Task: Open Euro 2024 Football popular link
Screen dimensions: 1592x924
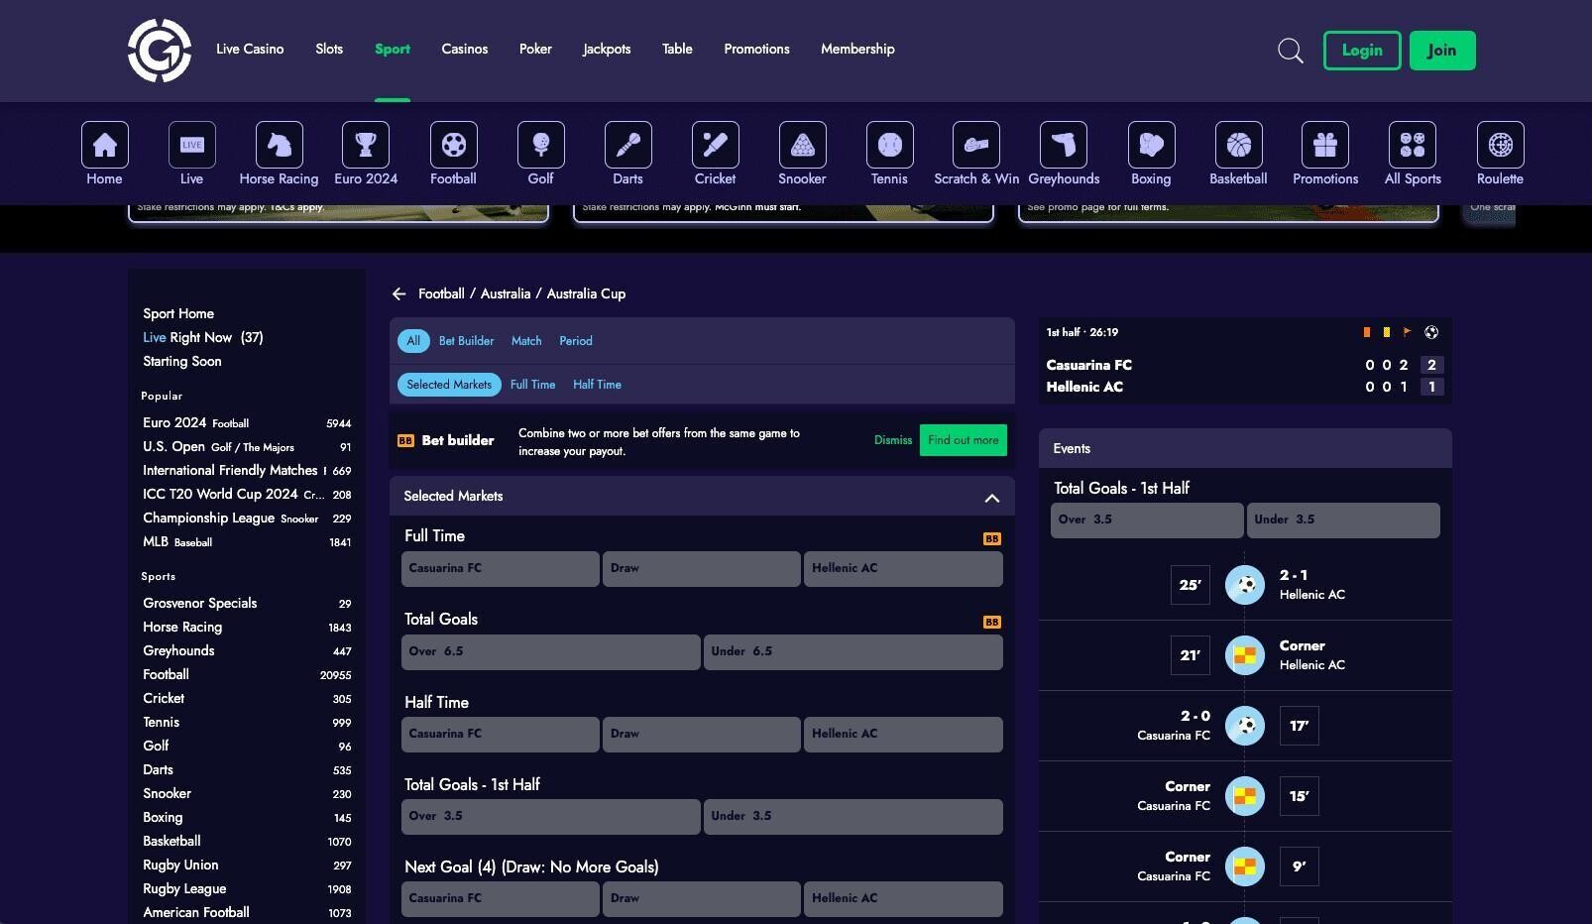Action: [x=247, y=422]
